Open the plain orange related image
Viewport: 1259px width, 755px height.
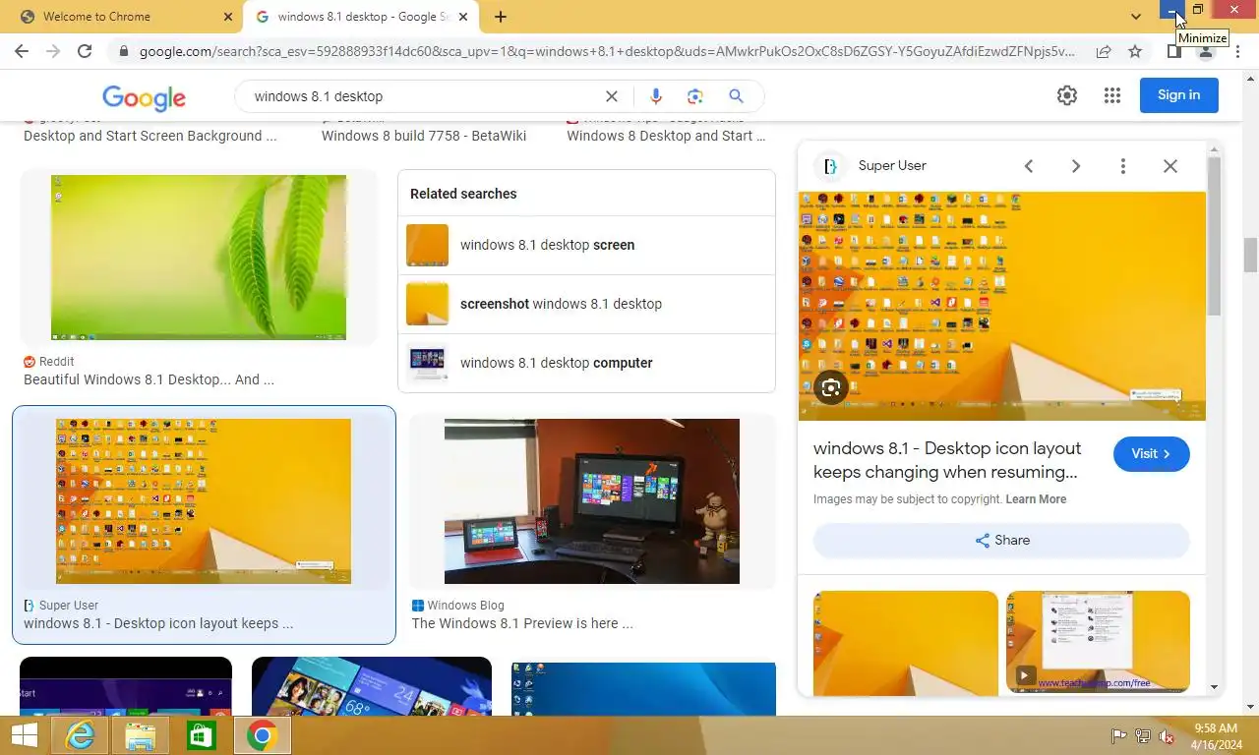point(905,643)
